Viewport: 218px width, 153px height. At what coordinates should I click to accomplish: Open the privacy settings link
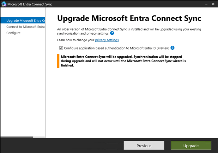tap(107, 40)
